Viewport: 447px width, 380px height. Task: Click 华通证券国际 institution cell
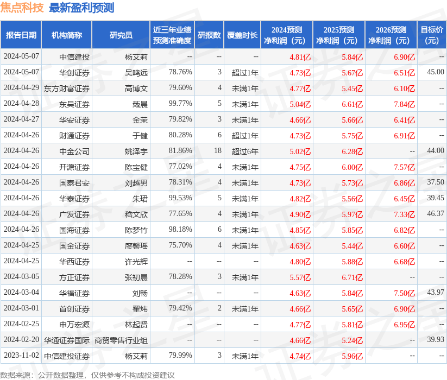[67, 340]
